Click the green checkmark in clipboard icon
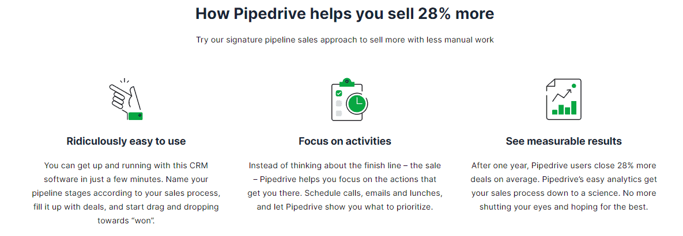This screenshot has width=683, height=236. [x=338, y=93]
